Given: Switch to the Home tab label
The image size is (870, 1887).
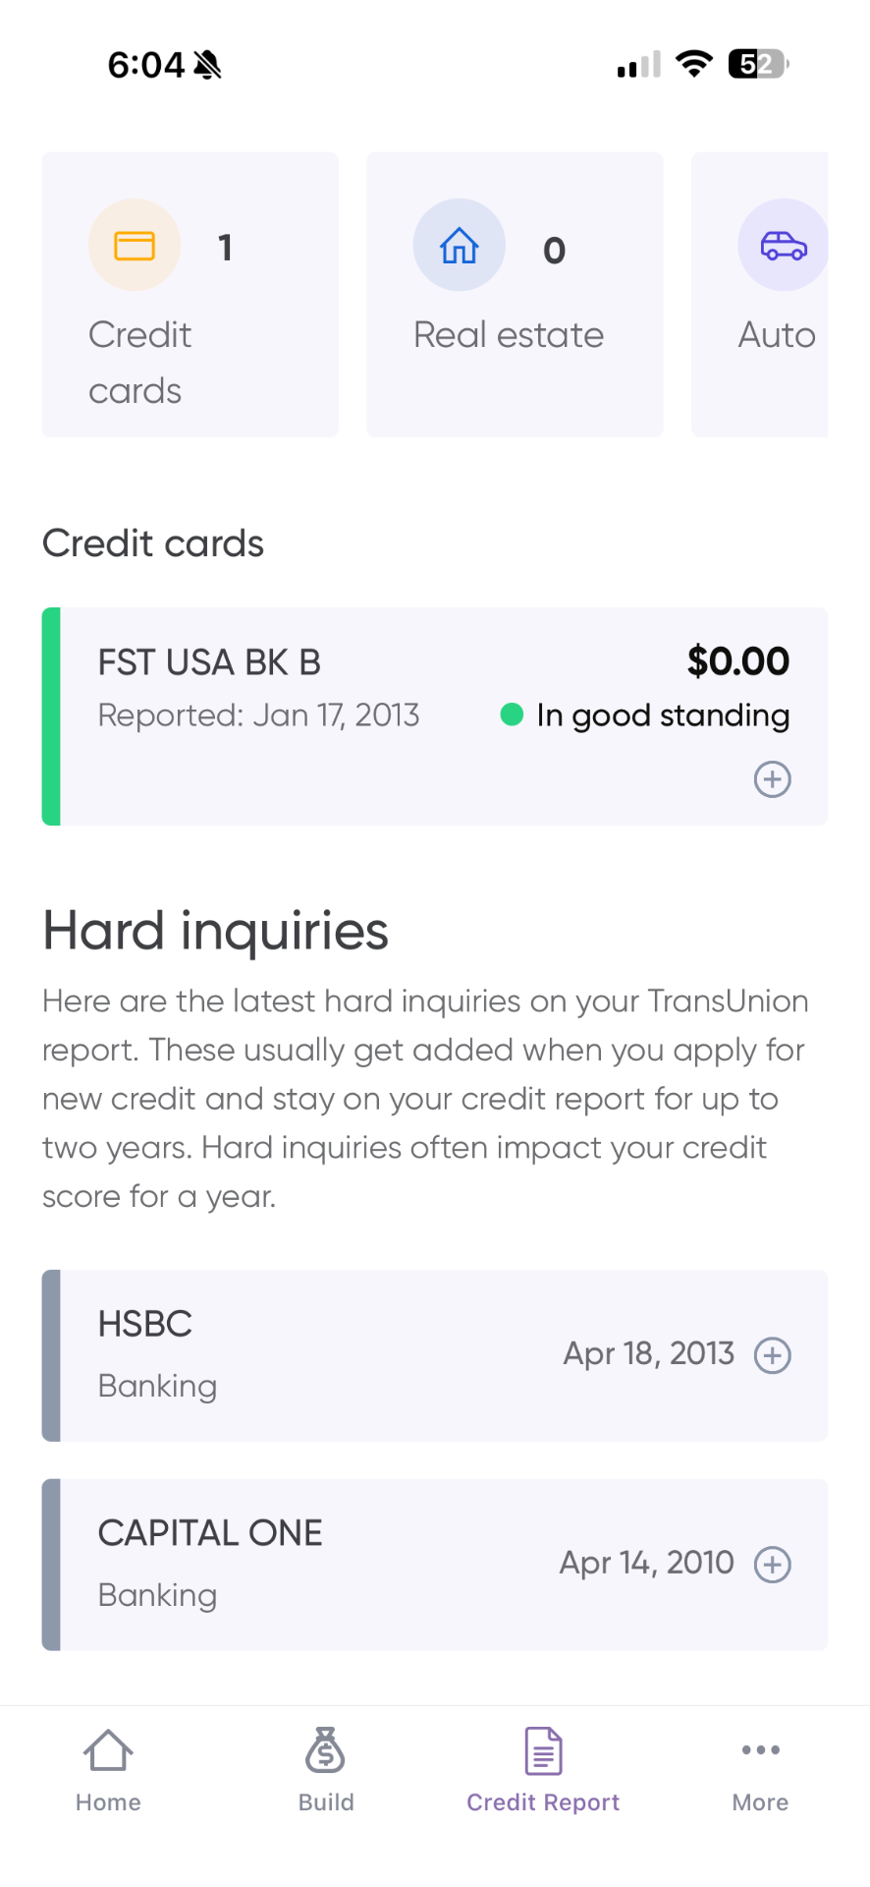Looking at the screenshot, I should tap(108, 1802).
